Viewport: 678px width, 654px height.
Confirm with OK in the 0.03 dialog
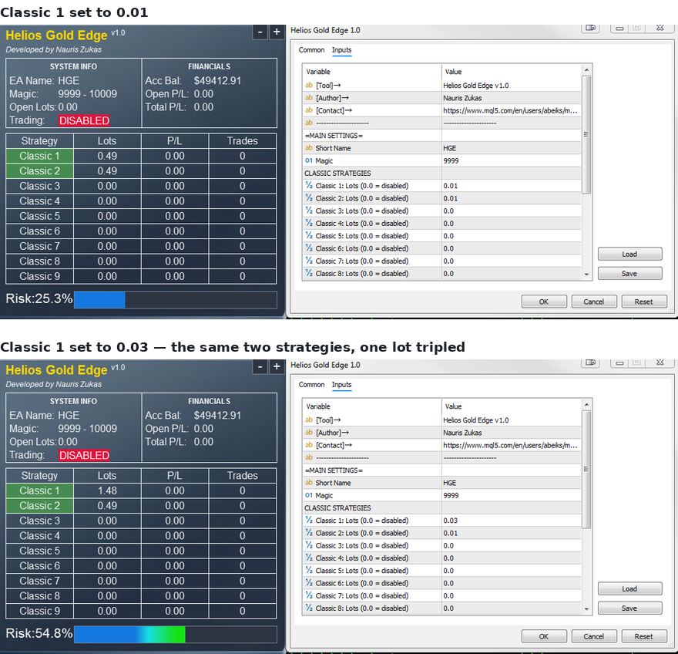pyautogui.click(x=544, y=636)
